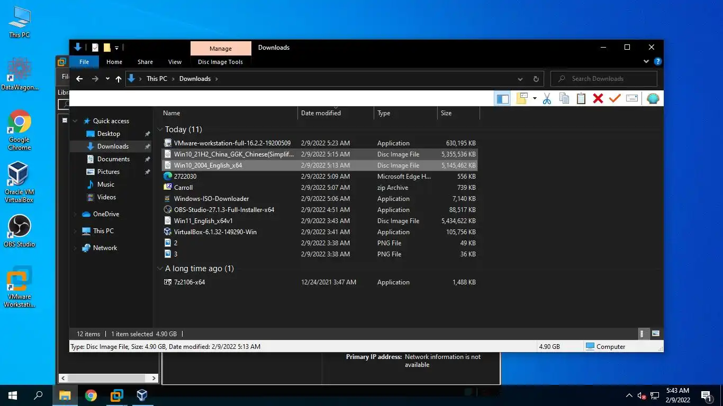Click the Copy icon in the toolbar
This screenshot has width=723, height=406.
click(x=564, y=98)
